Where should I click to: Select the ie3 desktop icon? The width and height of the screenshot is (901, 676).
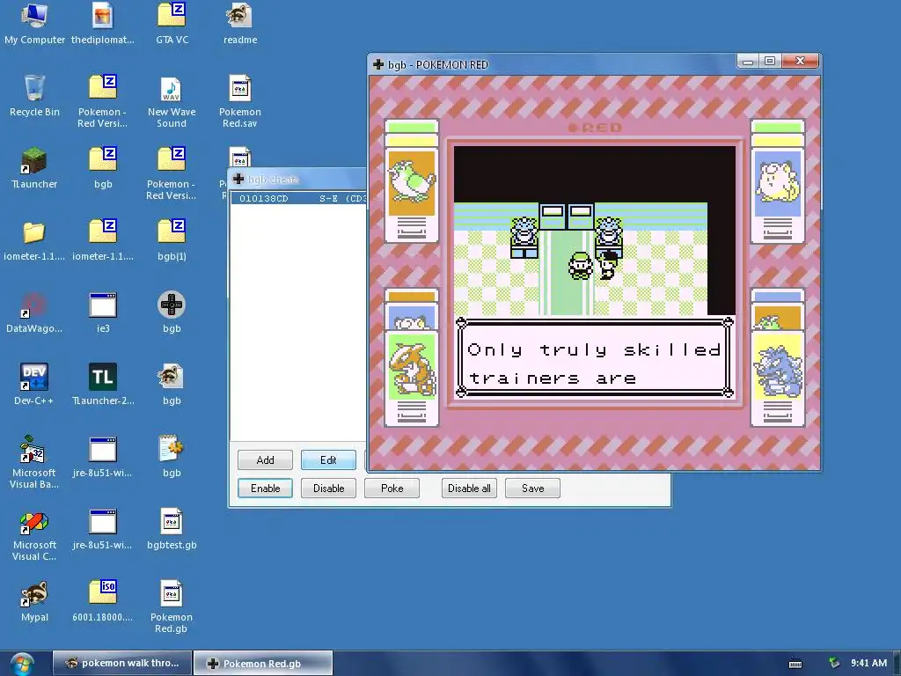[103, 312]
